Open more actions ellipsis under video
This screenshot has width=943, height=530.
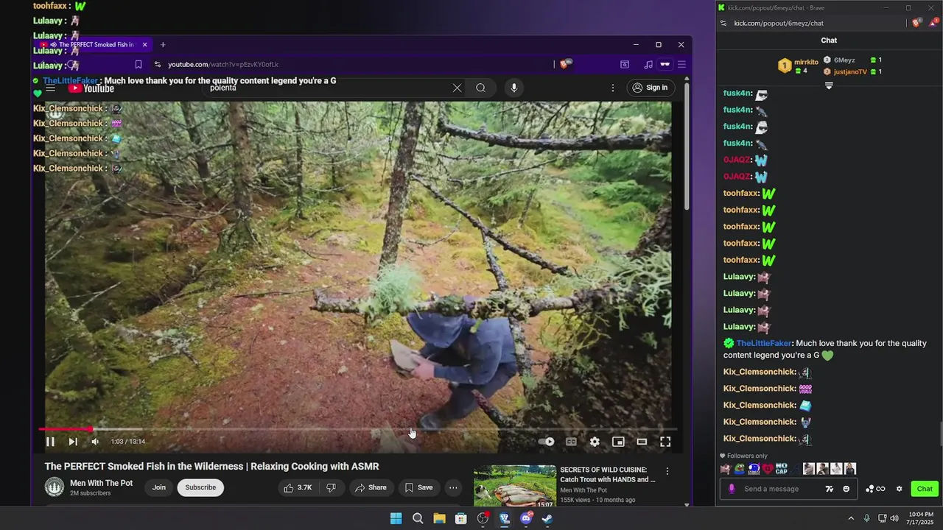tap(453, 487)
